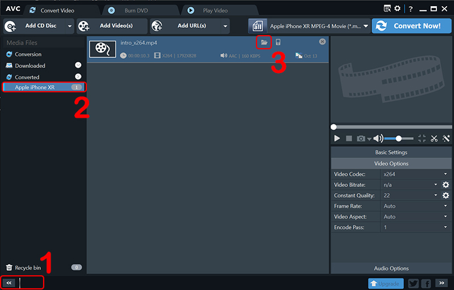Toggle fullscreen preview icon
Viewport: 454px width, 290px height.
click(x=422, y=138)
